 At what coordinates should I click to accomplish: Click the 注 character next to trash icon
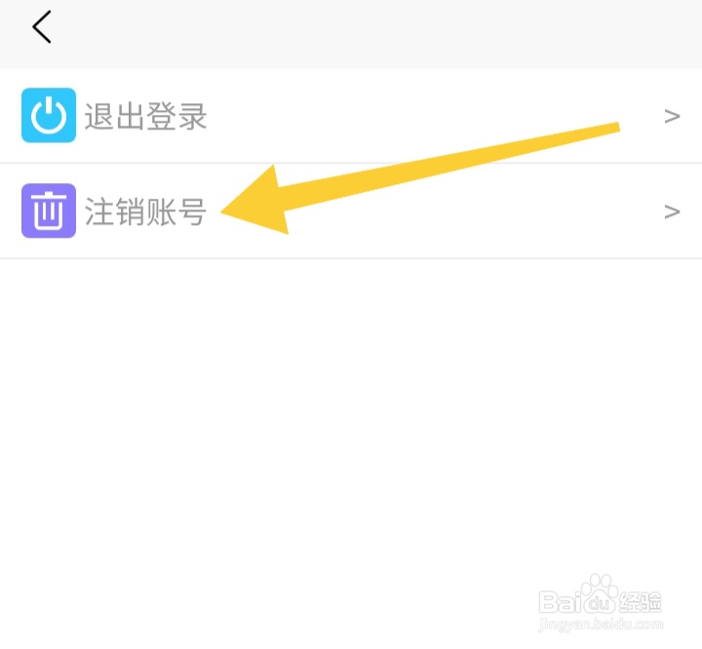(x=98, y=211)
